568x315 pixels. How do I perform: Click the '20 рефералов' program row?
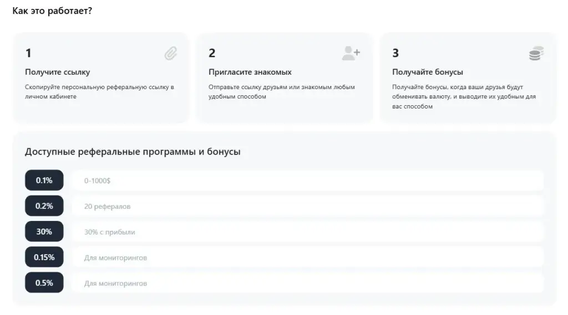(x=307, y=206)
